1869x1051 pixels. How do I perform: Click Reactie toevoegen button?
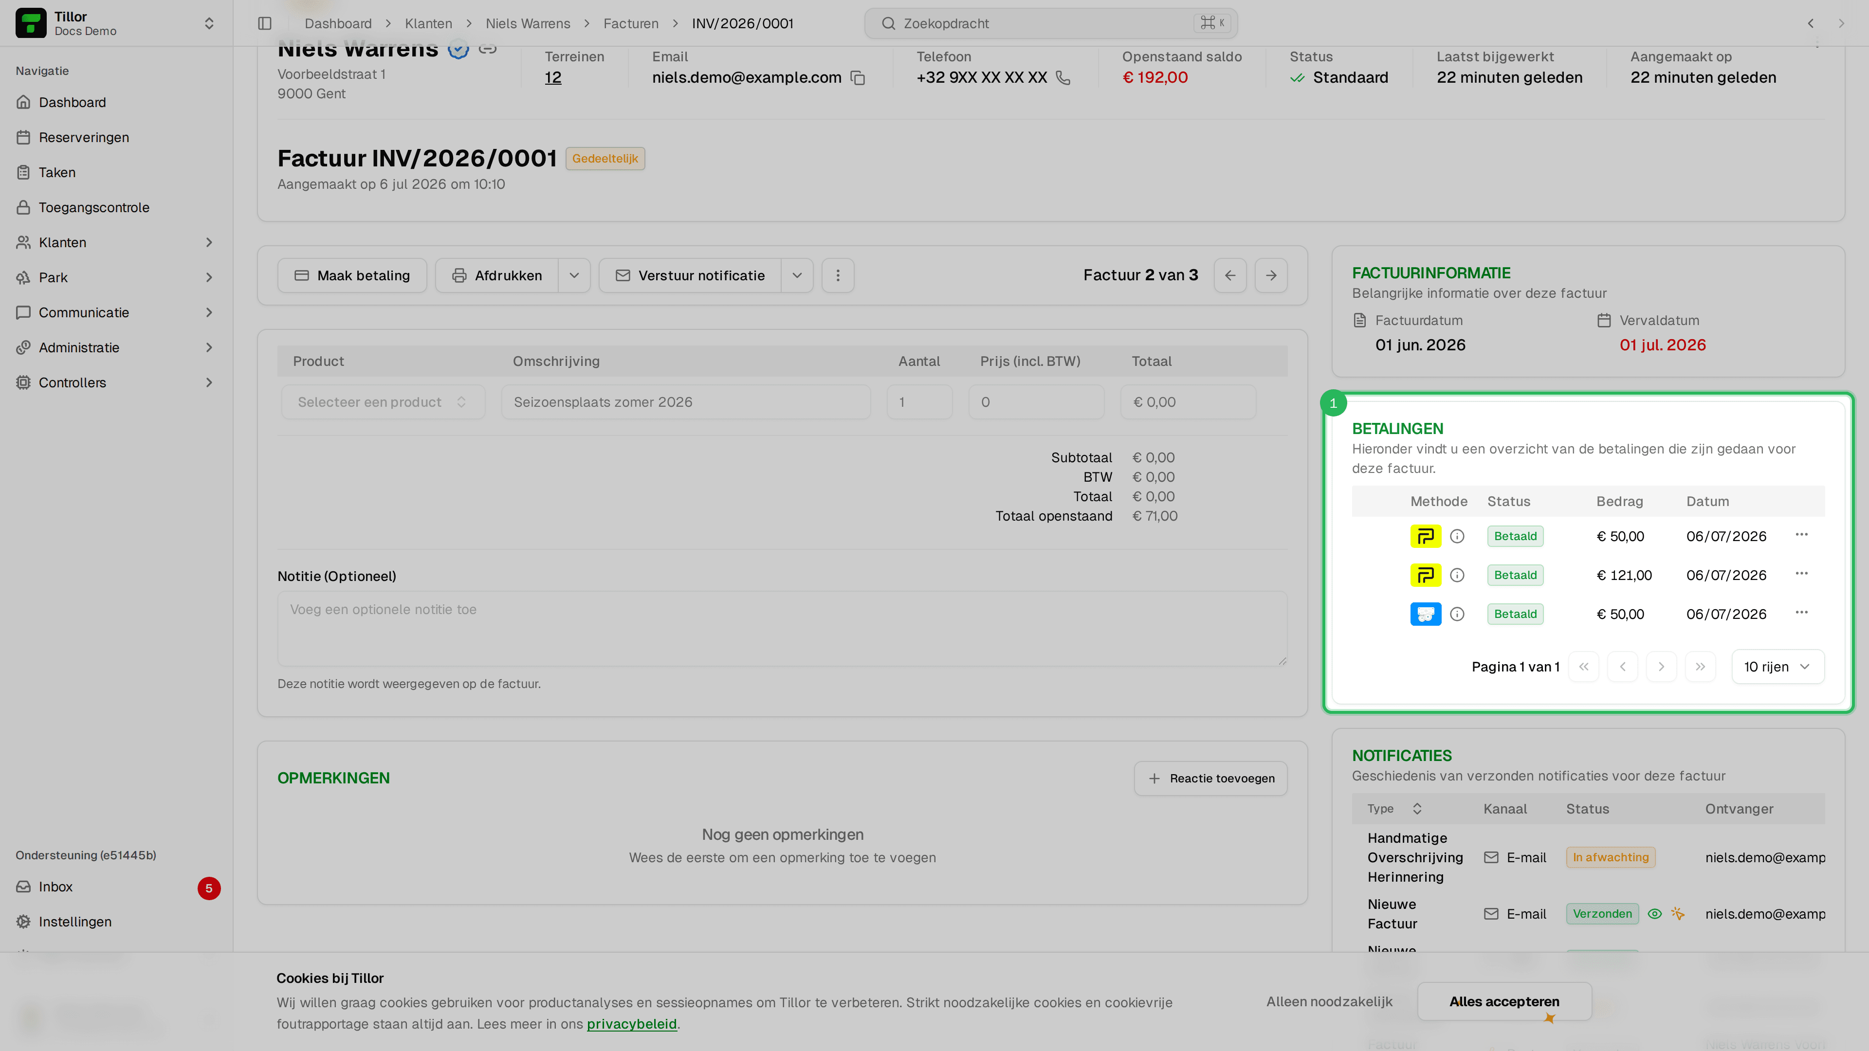tap(1211, 779)
